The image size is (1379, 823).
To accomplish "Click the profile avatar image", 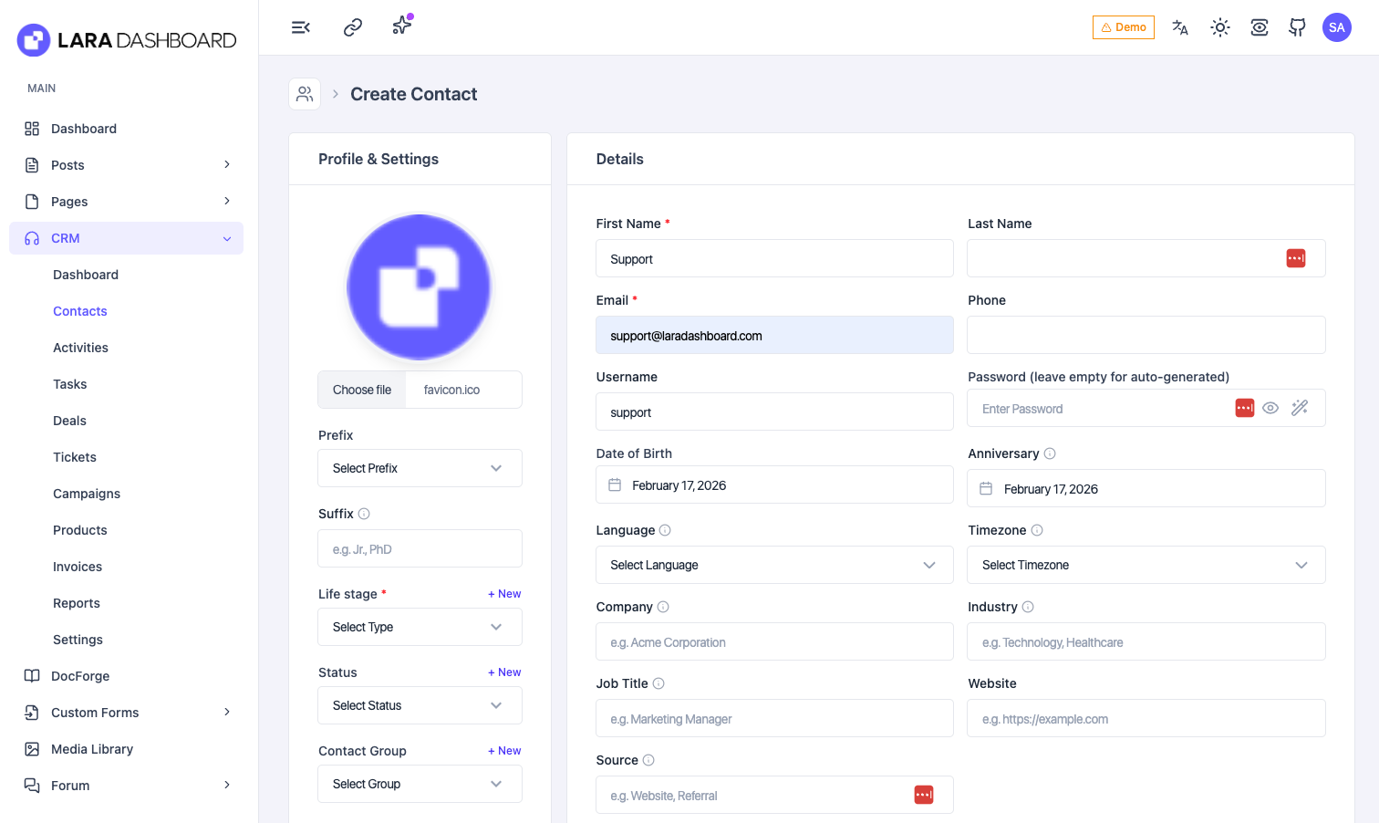I will [x=420, y=286].
